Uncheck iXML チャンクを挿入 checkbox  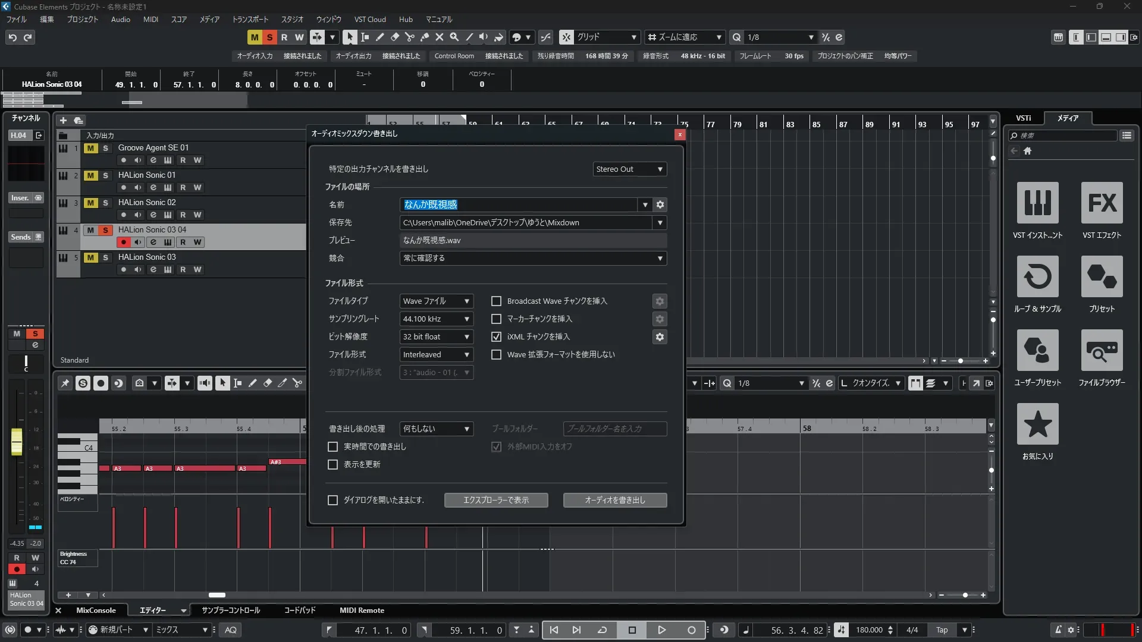(x=496, y=337)
